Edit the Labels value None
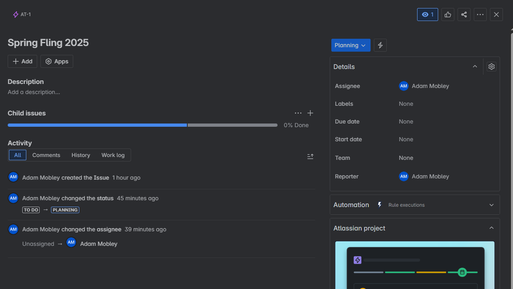This screenshot has width=513, height=289. click(406, 104)
